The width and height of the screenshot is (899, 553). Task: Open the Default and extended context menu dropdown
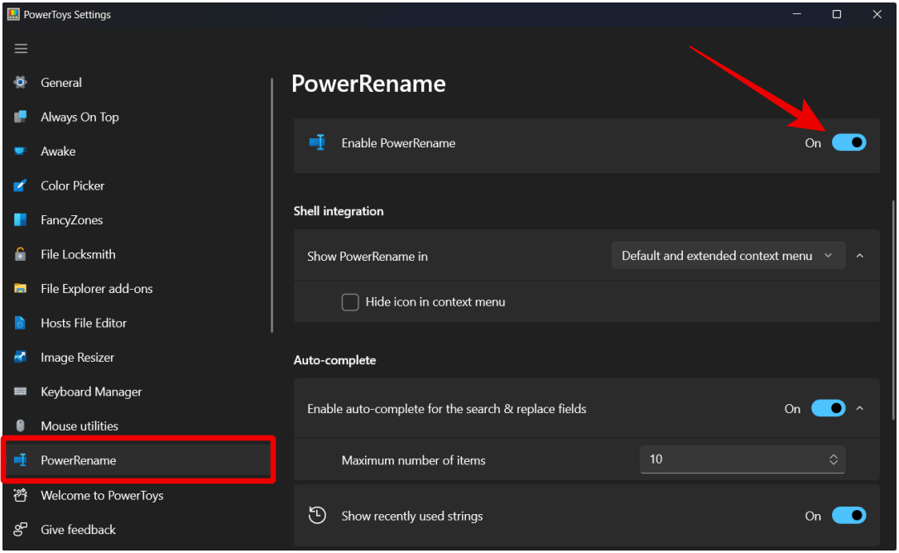click(728, 256)
